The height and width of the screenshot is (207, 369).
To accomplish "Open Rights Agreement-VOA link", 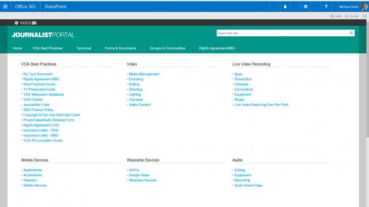I will [41, 125].
